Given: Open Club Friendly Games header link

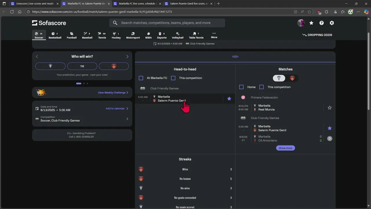Looking at the screenshot, I should point(200,44).
